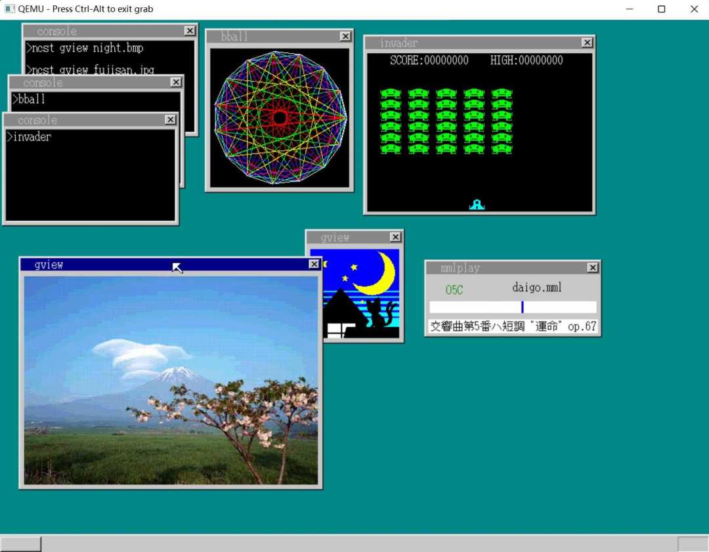This screenshot has width=709, height=552.
Task: Select the bball window title bar
Action: pos(280,36)
